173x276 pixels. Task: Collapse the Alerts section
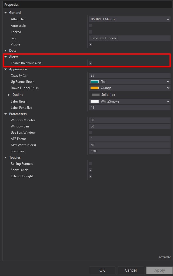coord(6,57)
